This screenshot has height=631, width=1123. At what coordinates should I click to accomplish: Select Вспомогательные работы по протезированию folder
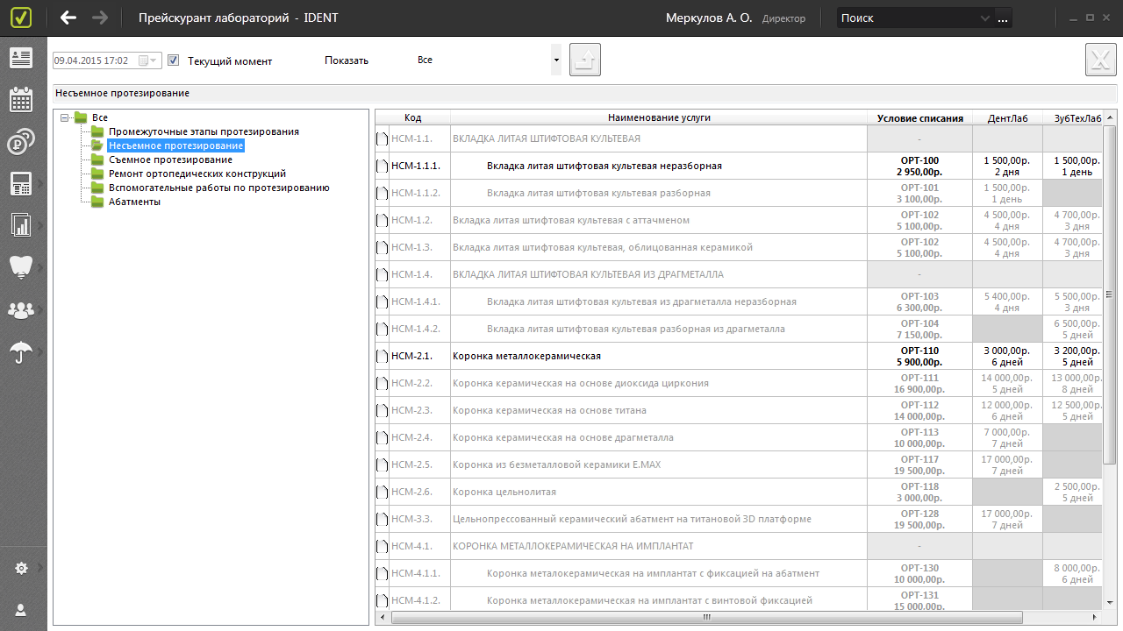pyautogui.click(x=218, y=188)
